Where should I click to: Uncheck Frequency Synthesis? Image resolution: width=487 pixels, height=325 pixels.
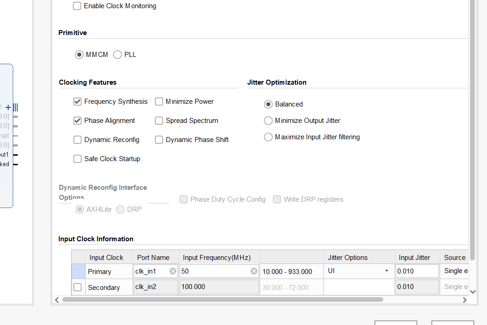click(x=77, y=102)
